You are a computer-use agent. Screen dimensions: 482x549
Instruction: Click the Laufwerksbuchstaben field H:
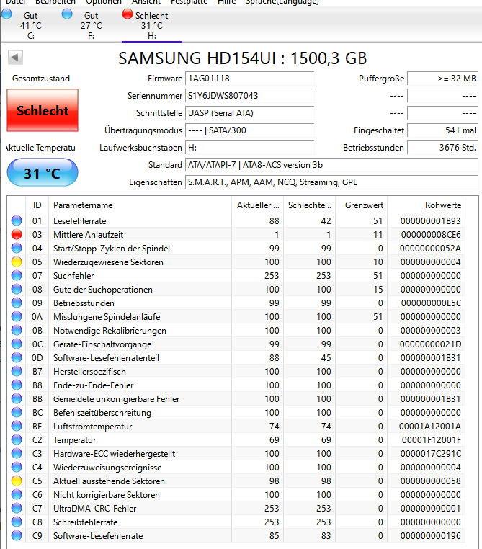pos(249,148)
